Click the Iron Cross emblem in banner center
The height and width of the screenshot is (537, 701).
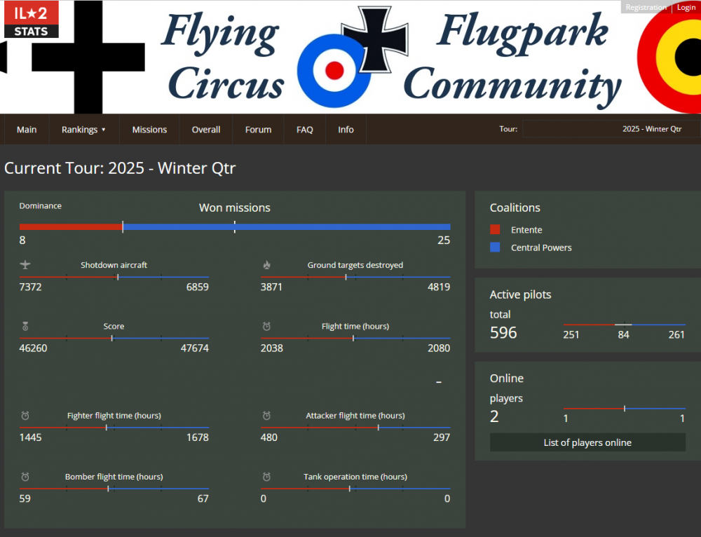(376, 39)
